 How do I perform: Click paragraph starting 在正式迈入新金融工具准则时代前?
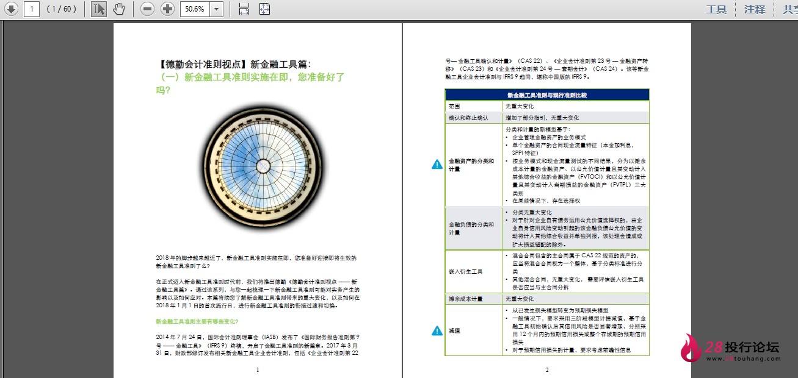(258, 294)
